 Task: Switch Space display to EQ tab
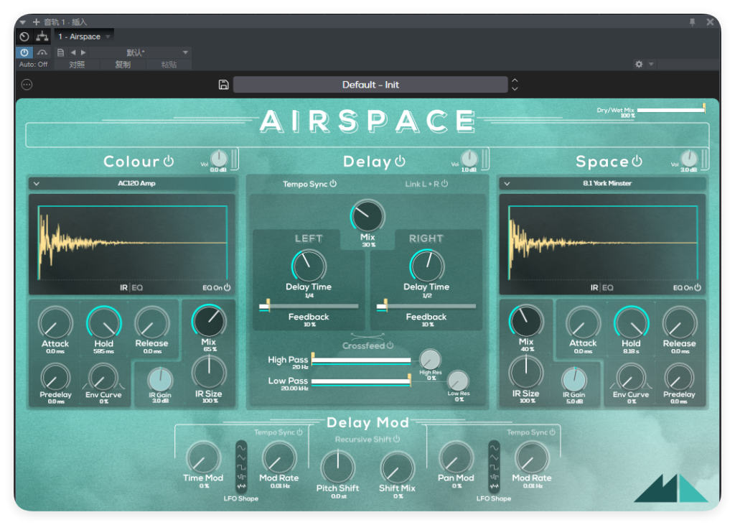pos(608,287)
